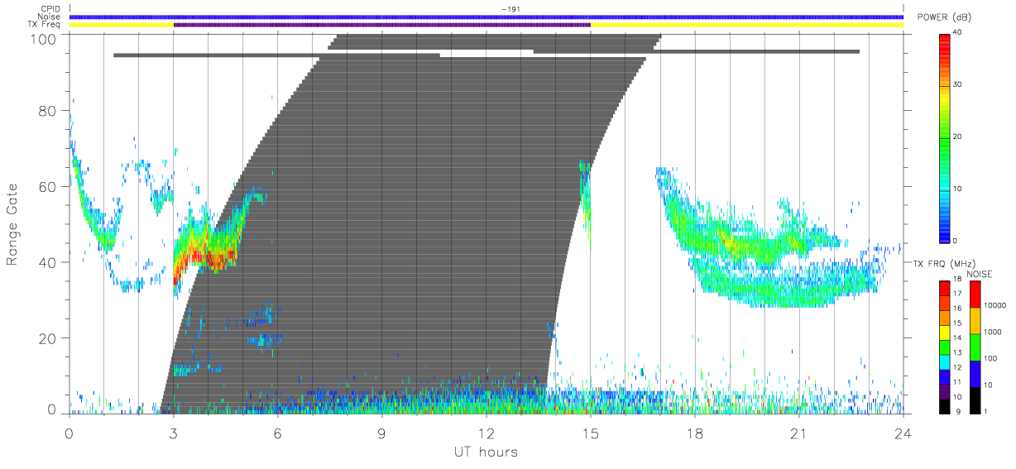Click the 10000 tick on the NOISE legend
The height and width of the screenshot is (469, 1016).
tap(994, 305)
